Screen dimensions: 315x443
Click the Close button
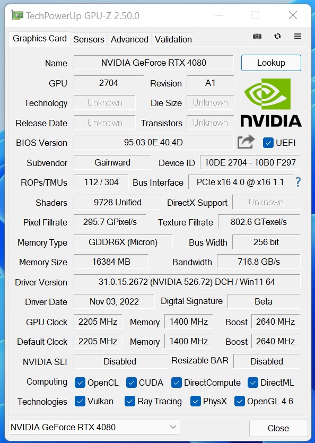coord(278,428)
